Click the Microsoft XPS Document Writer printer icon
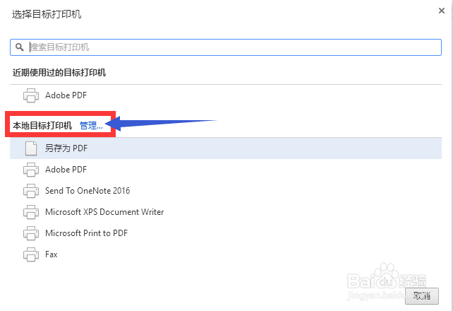Viewport: 453px width, 311px height. tap(31, 212)
